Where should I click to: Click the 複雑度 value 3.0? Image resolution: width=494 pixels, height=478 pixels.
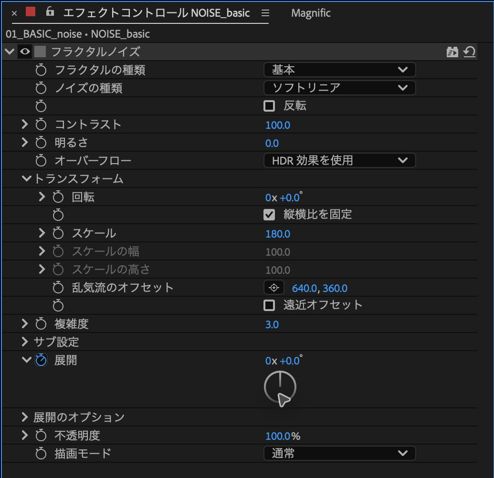[272, 325]
